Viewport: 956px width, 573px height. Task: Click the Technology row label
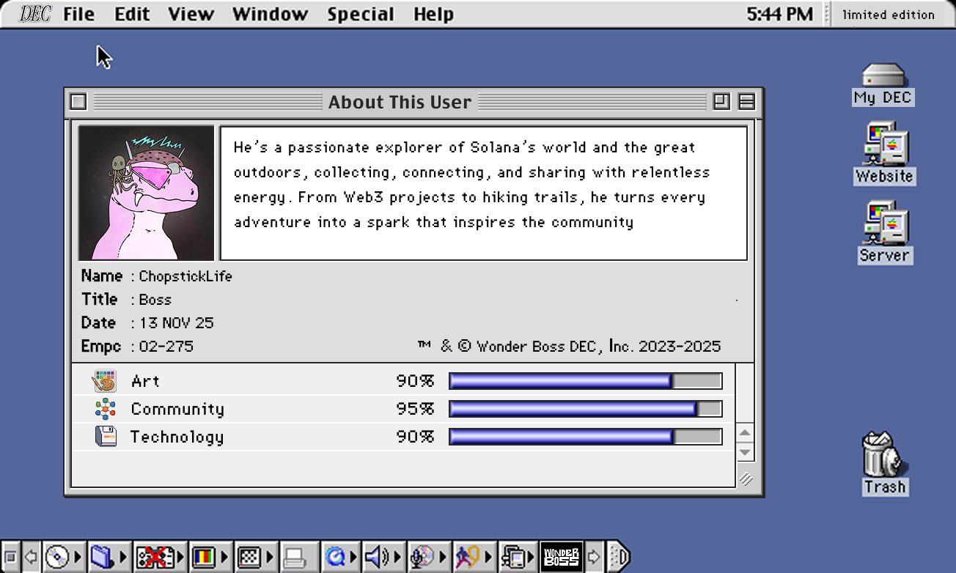click(177, 437)
